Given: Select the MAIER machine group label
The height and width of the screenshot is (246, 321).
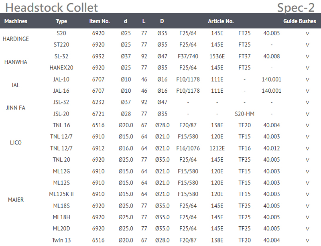Looking at the screenshot, I should point(16,200).
